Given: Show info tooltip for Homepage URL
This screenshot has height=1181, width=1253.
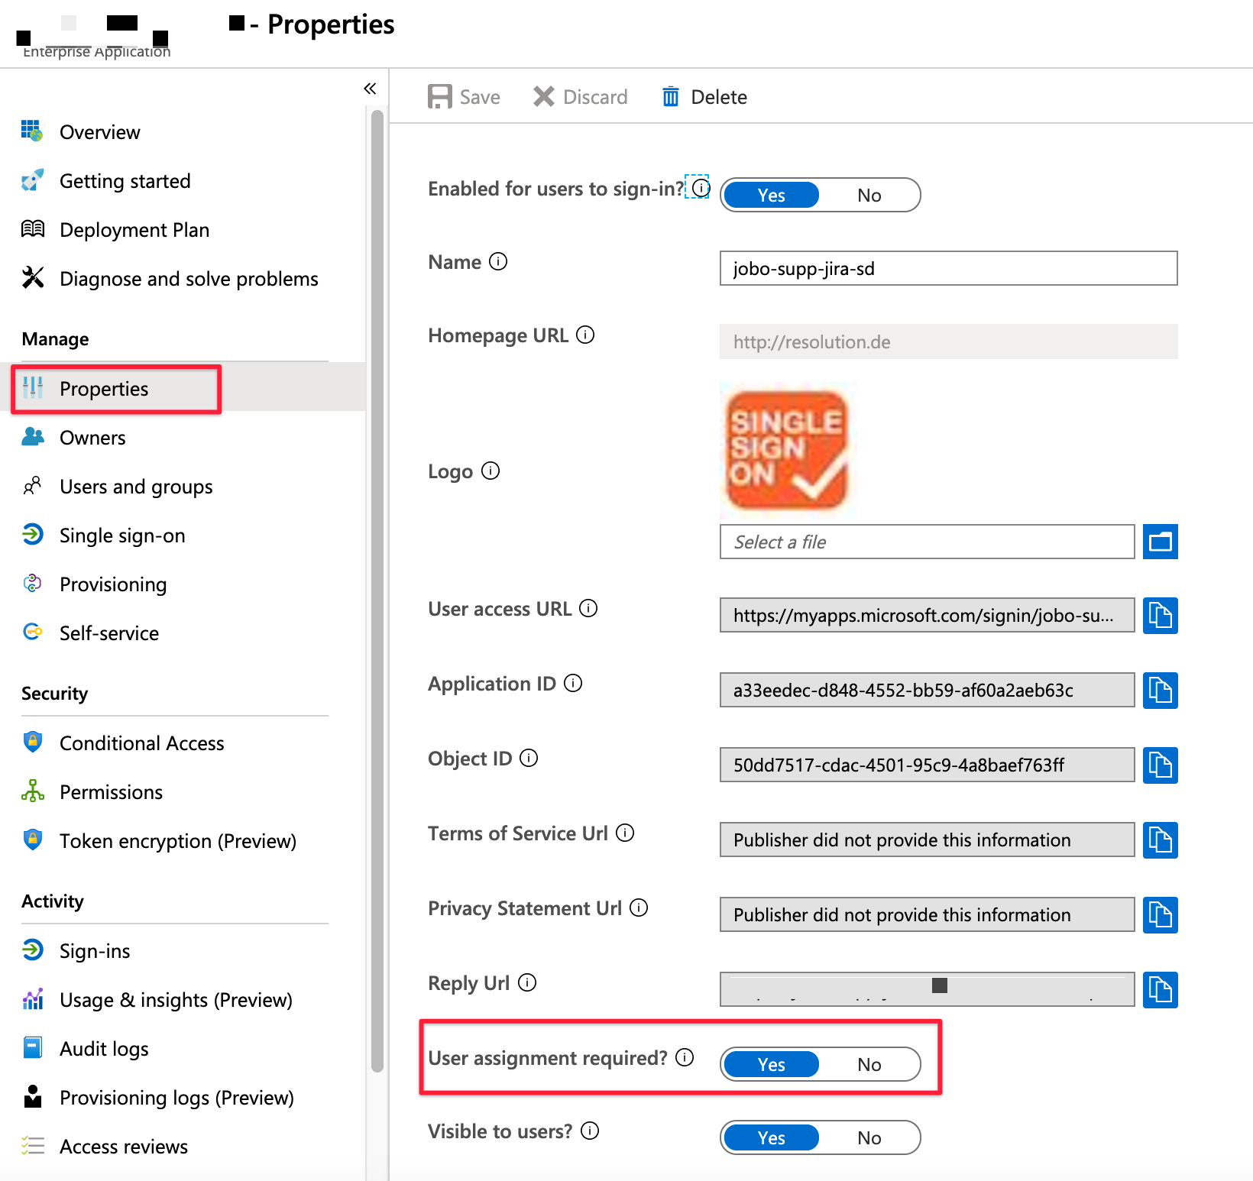Looking at the screenshot, I should (585, 335).
